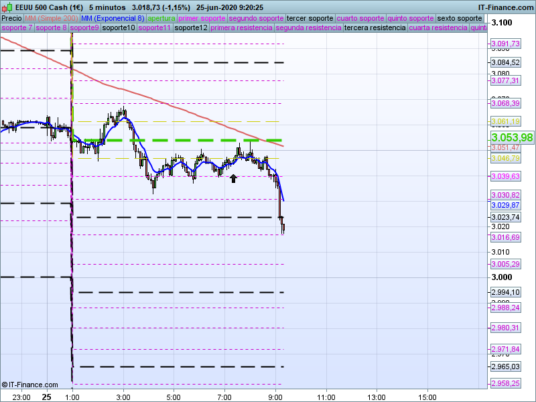Click the soporte11 legend label
Image resolution: width=536 pixels, height=402 pixels.
coord(155,27)
